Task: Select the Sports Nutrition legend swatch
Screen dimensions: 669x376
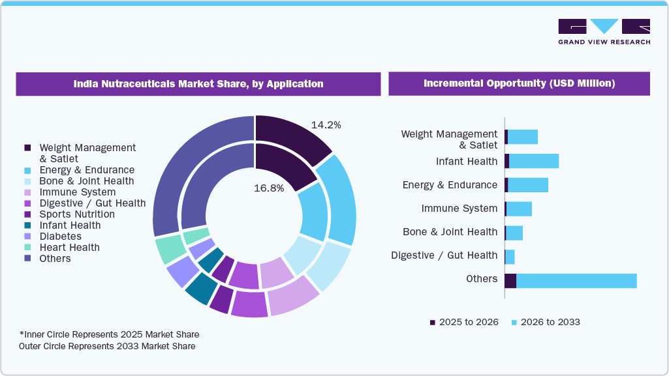Action: pos(27,214)
